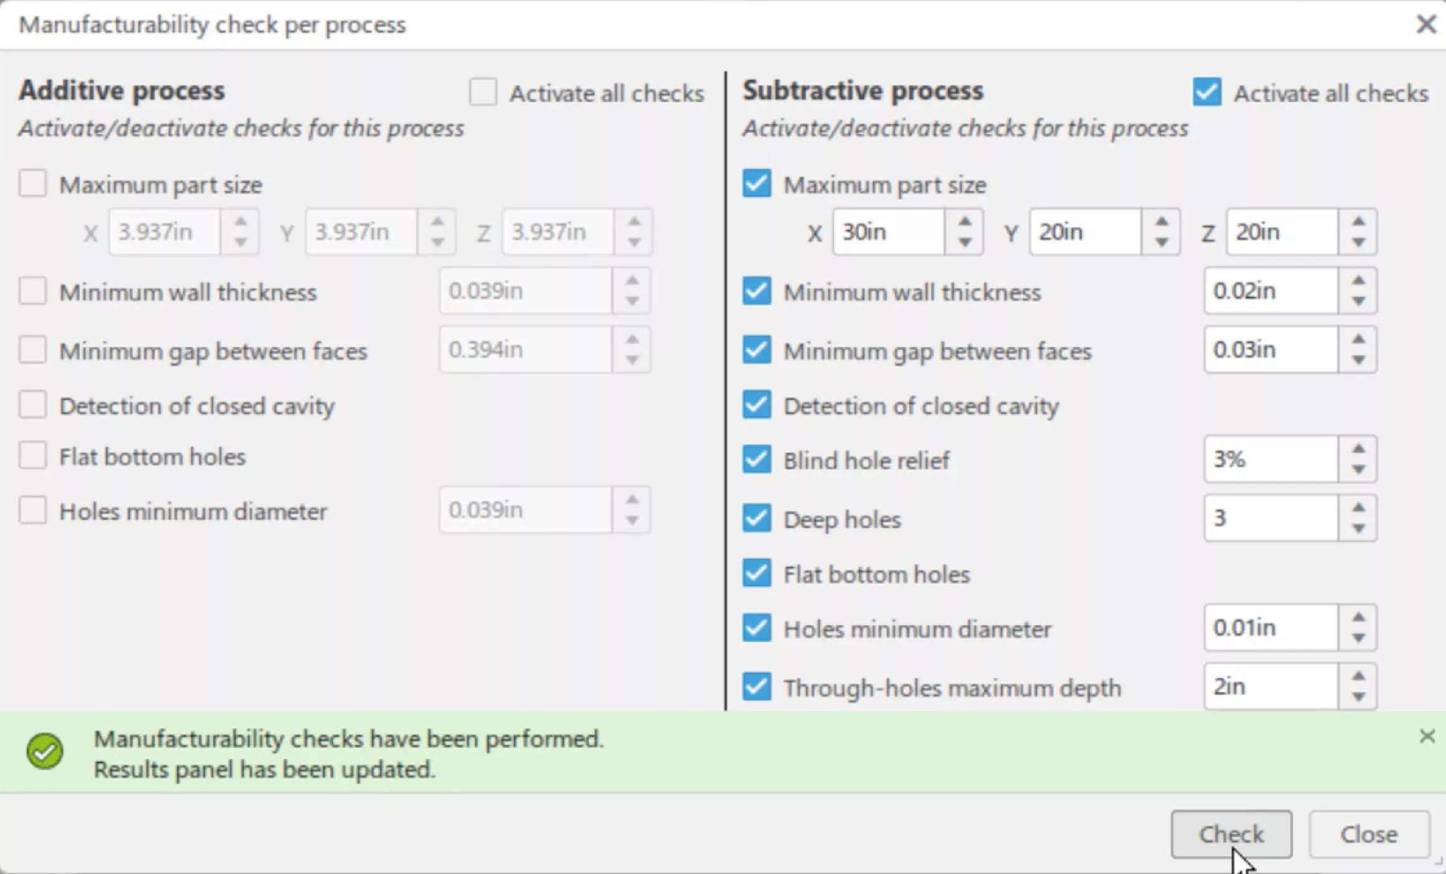Disable Subtractive process Minimum wall thickness check
This screenshot has height=874, width=1446.
(x=756, y=291)
